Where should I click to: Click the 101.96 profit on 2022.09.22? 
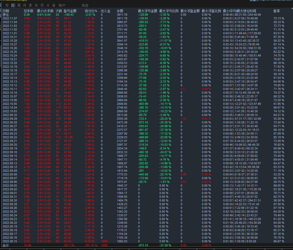pyautogui.click(x=68, y=137)
